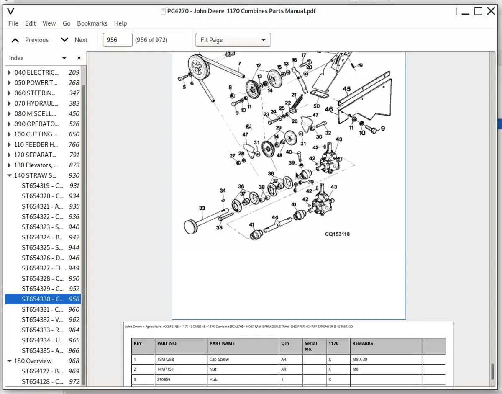Select the ST654332 index entry

click(x=43, y=319)
